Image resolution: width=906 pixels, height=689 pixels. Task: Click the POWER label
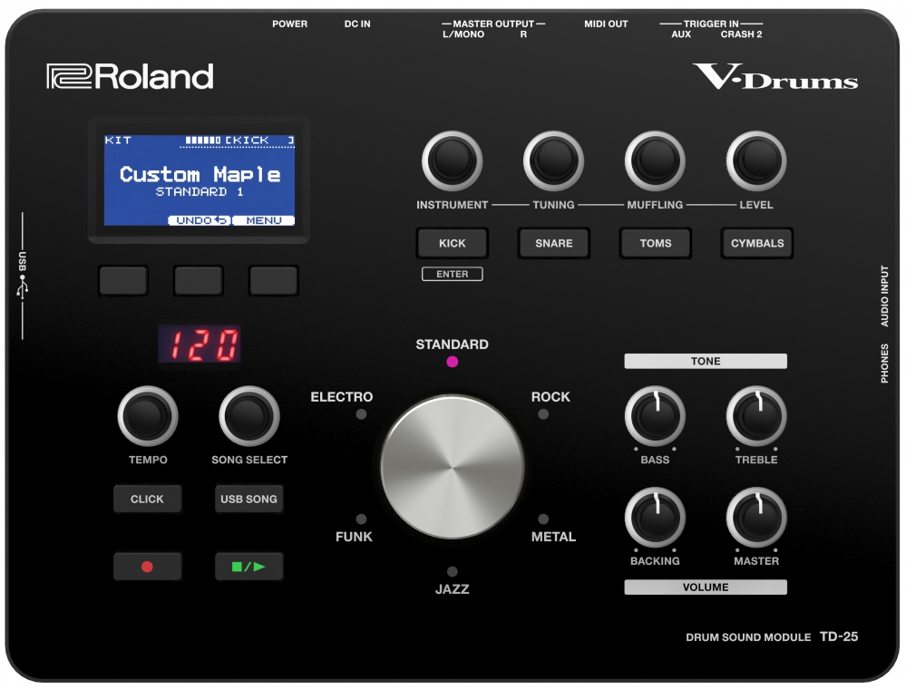pos(290,24)
